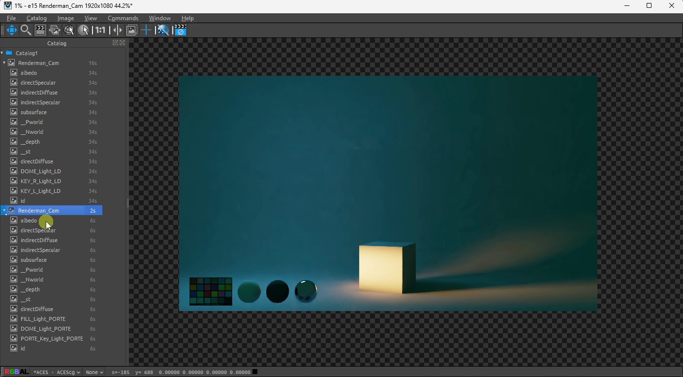
Task: Open the Commands menu
Action: (x=123, y=18)
